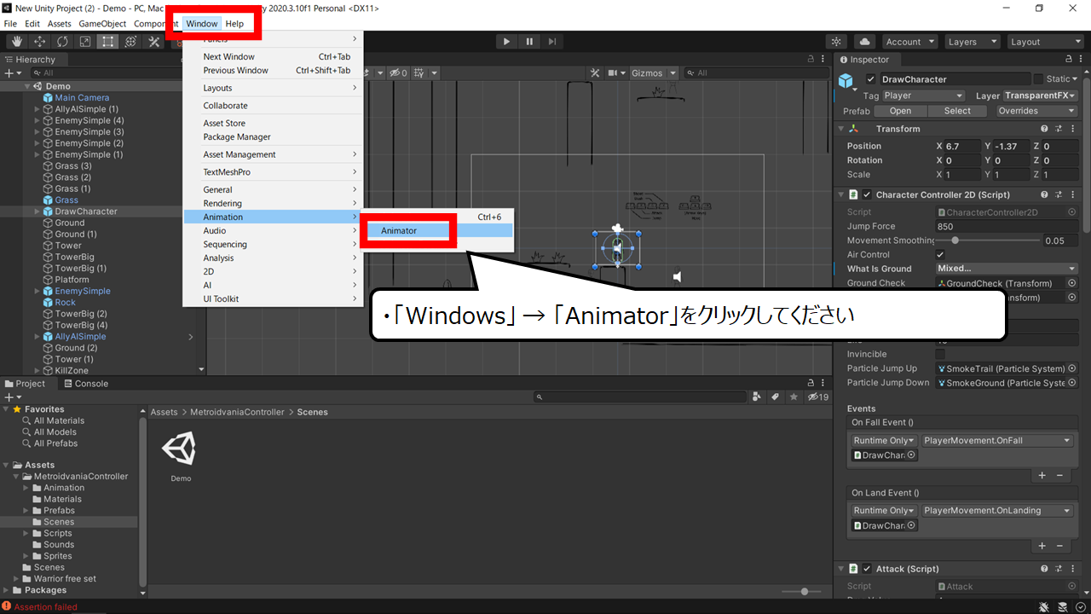This screenshot has width=1091, height=614.
Task: Open the Gizmos dropdown in Scene view
Action: [654, 73]
